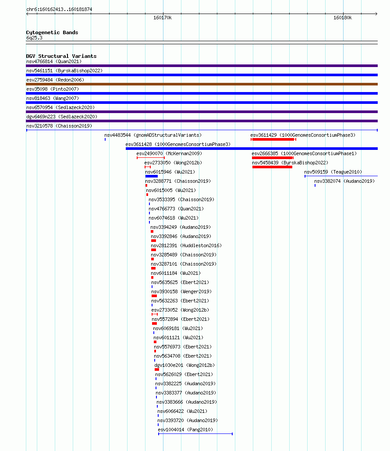This screenshot has width=390, height=451.
Task: Click nsv4483544 (gnomADStructuralVariants) label
Action: click(x=153, y=135)
